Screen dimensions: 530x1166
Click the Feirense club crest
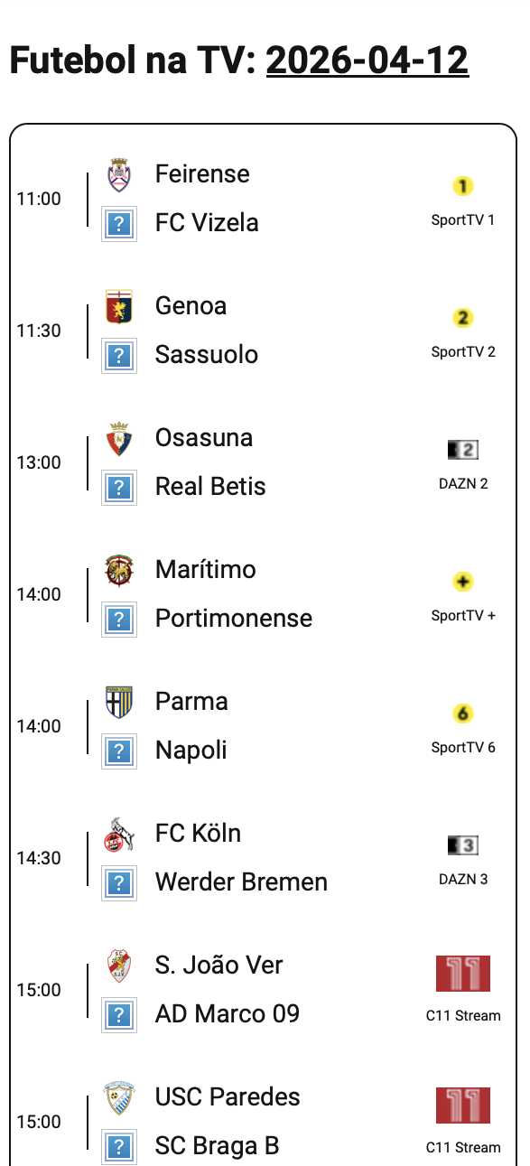(119, 174)
